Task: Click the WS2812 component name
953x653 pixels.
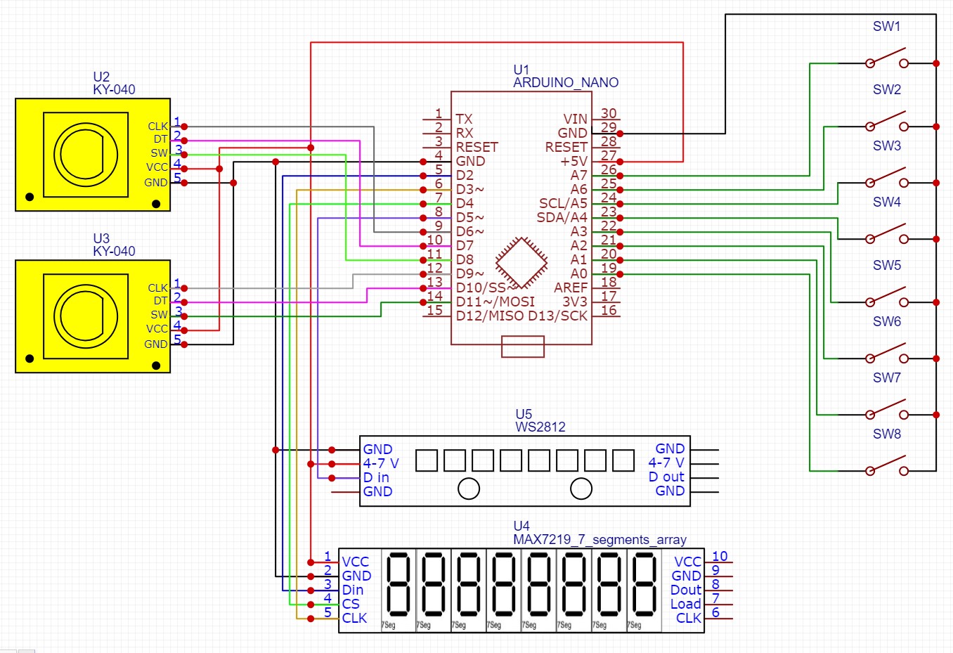Action: pos(540,427)
